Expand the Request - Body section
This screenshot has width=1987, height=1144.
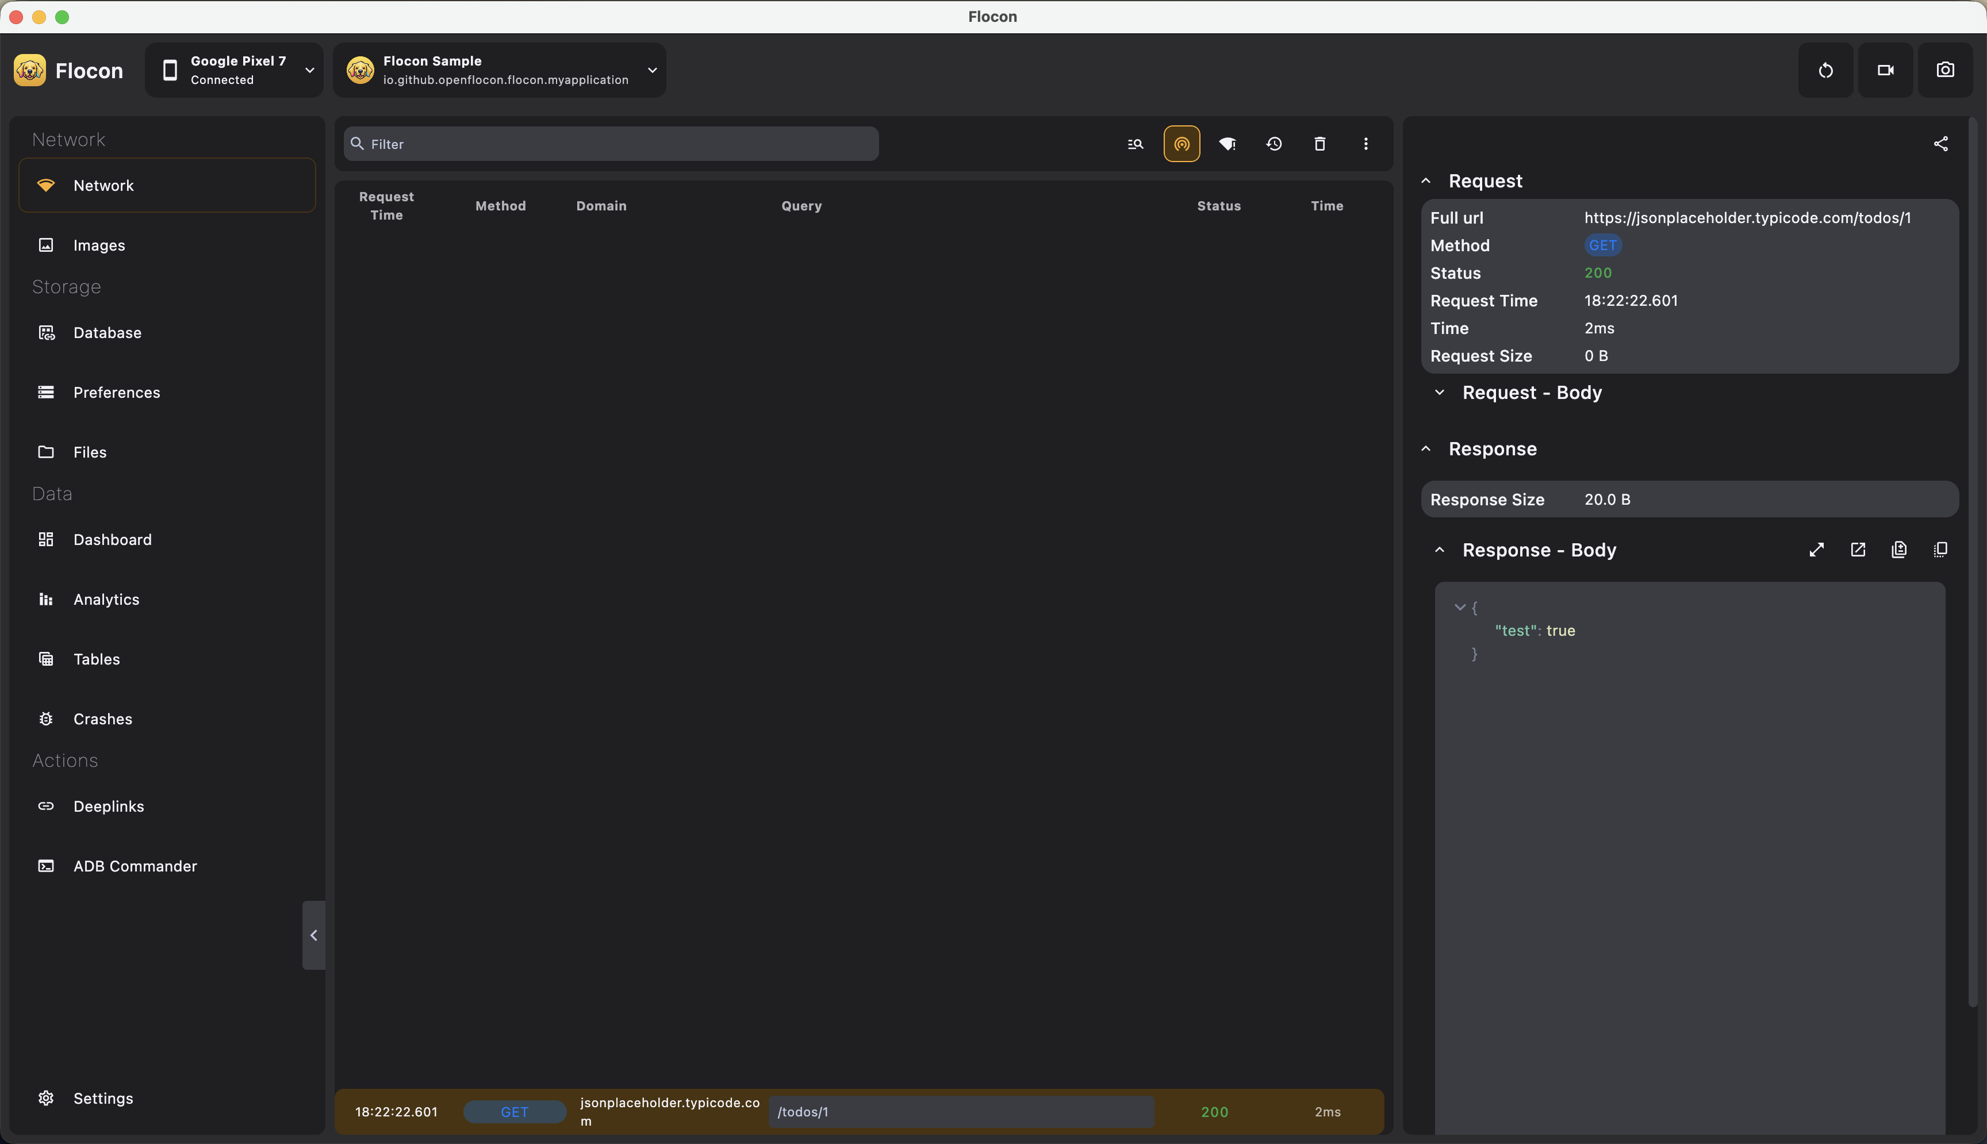tap(1440, 392)
